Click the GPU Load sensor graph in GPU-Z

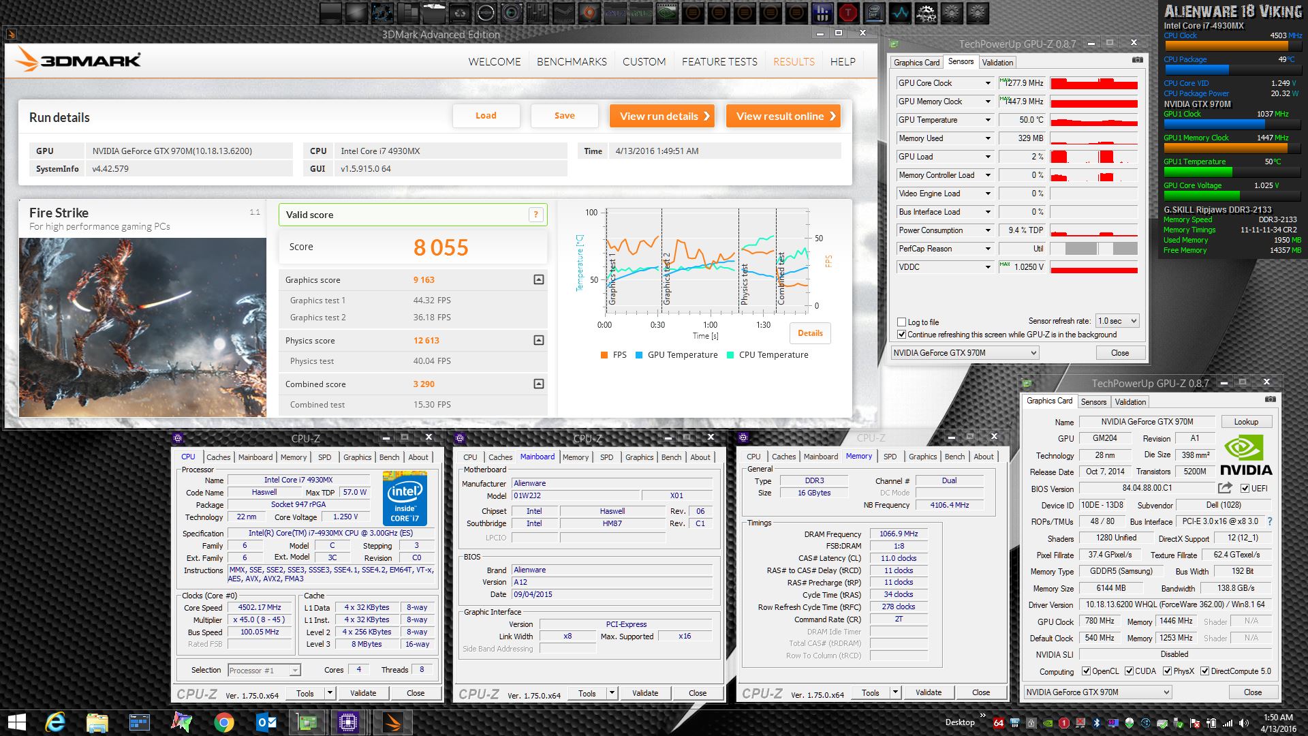point(1094,157)
